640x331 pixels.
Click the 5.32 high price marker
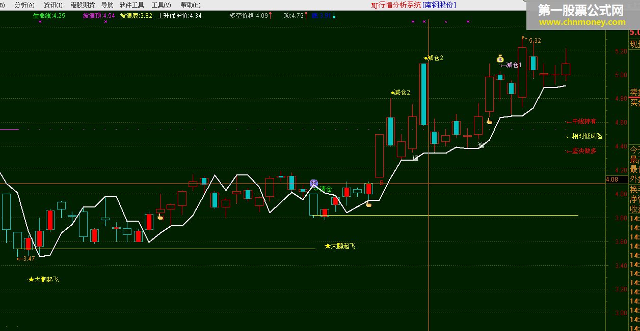[535, 41]
